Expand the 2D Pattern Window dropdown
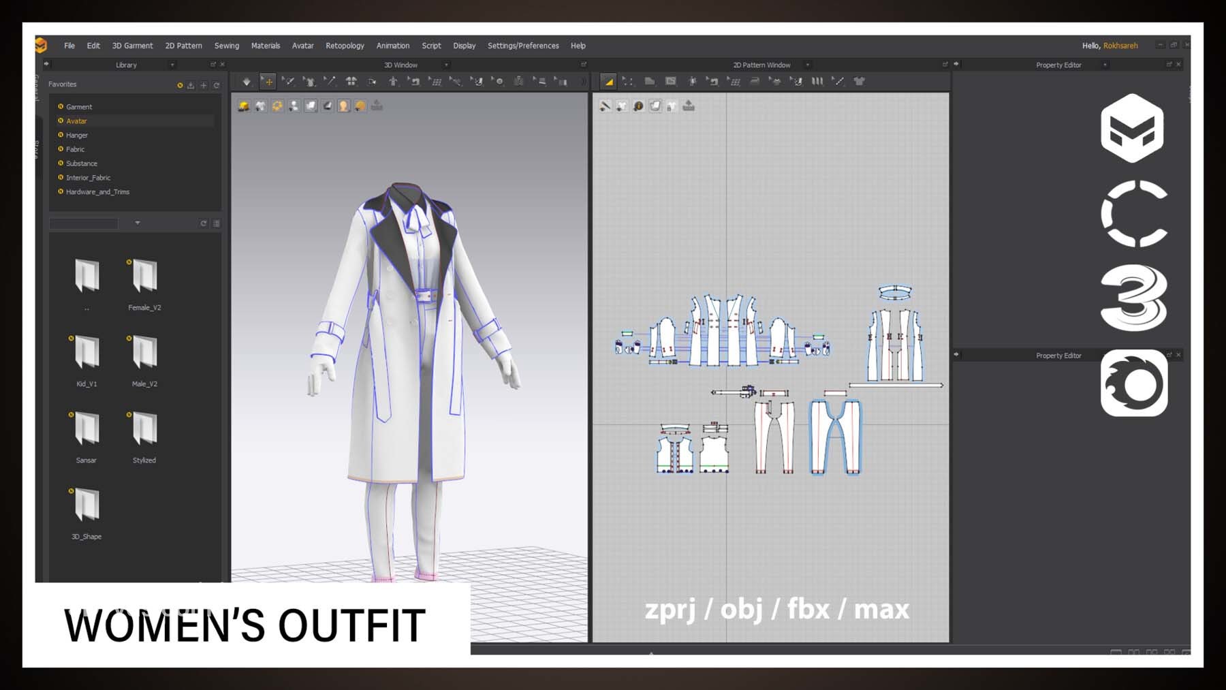Image resolution: width=1226 pixels, height=690 pixels. (808, 65)
